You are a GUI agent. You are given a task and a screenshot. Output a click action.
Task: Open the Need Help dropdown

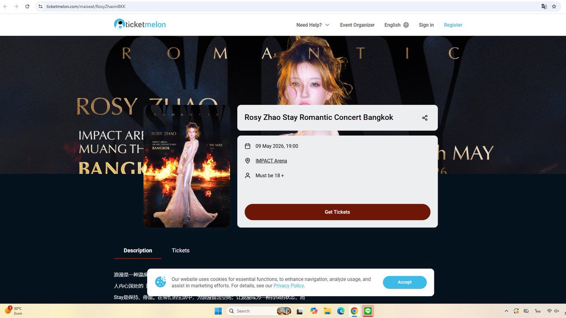[313, 25]
